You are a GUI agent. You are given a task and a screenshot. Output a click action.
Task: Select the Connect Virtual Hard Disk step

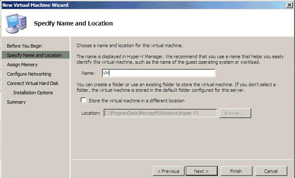click(33, 83)
